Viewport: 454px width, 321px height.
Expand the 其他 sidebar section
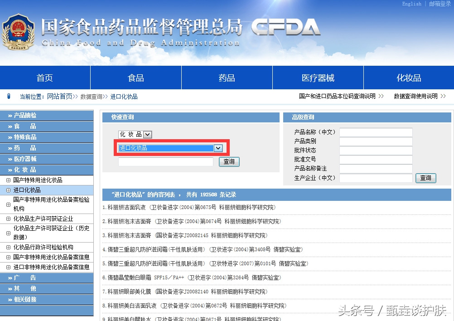pos(47,288)
